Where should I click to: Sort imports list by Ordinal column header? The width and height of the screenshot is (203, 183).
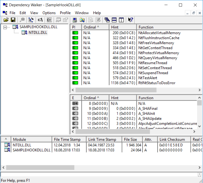coord(95,27)
